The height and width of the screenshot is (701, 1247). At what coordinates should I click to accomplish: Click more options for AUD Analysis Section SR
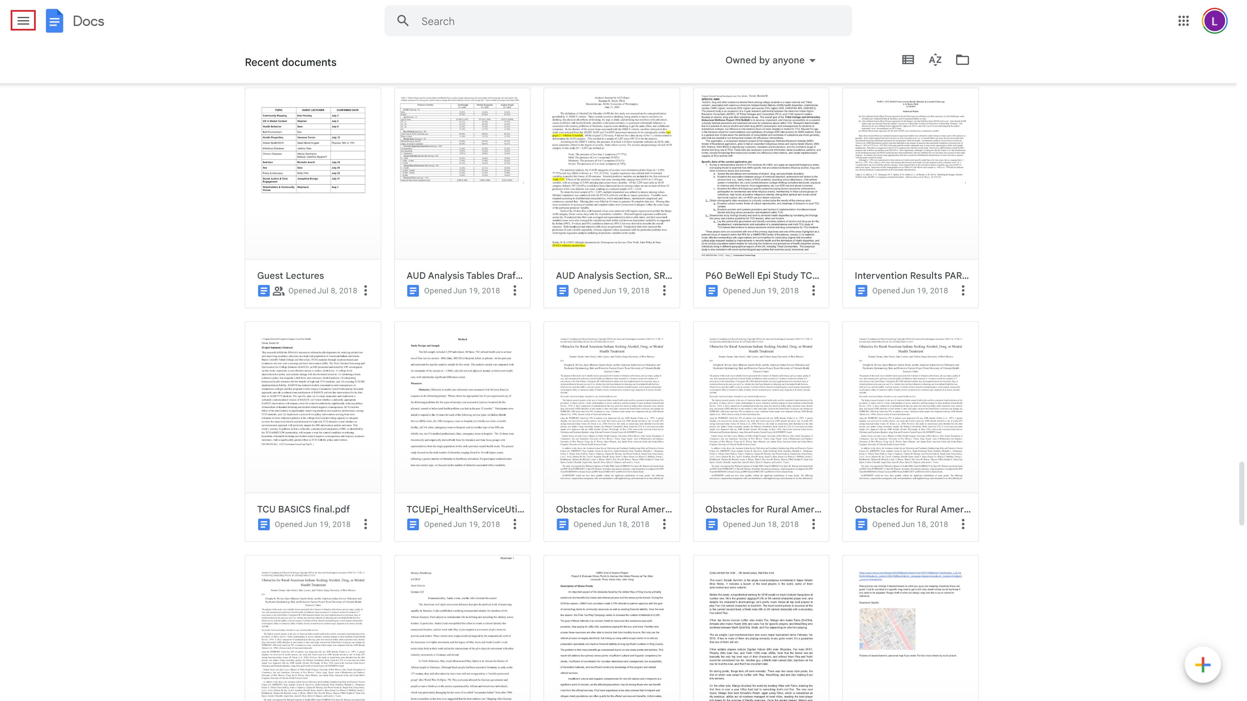click(664, 290)
